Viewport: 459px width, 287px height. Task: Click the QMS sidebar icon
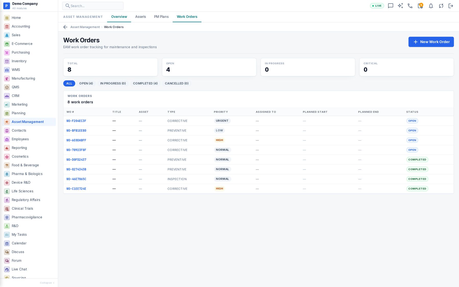click(x=7, y=87)
